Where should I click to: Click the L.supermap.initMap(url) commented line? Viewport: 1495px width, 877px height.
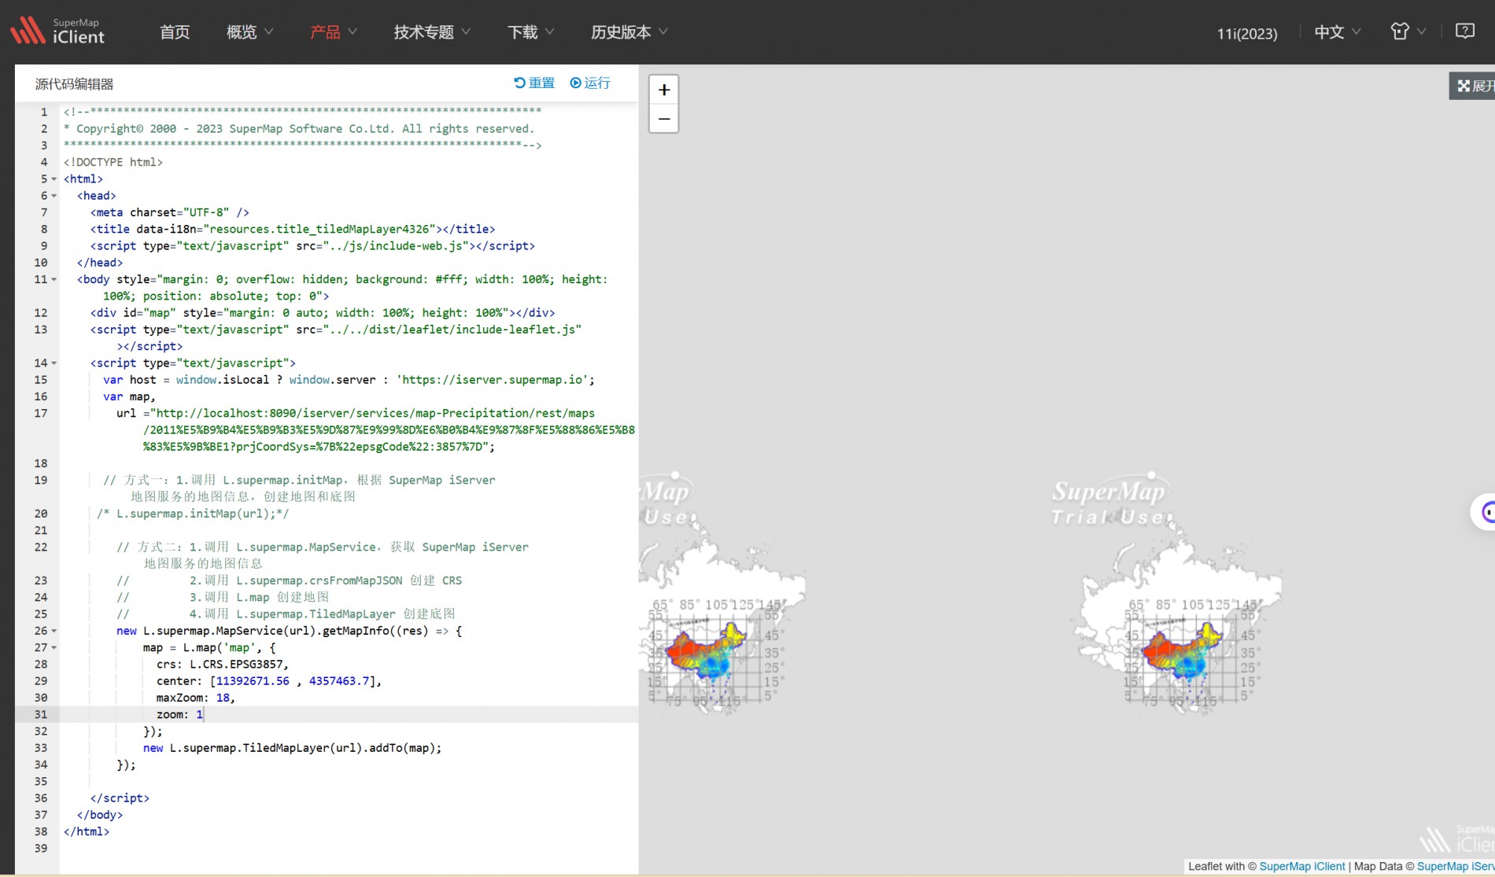coord(193,514)
